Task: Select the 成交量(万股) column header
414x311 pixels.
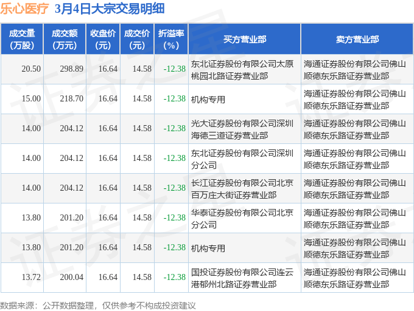Action: click(x=22, y=39)
